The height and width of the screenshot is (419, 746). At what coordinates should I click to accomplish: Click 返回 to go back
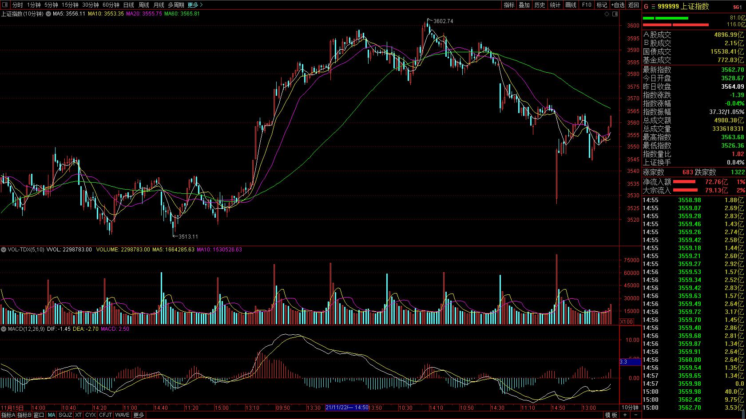point(633,5)
